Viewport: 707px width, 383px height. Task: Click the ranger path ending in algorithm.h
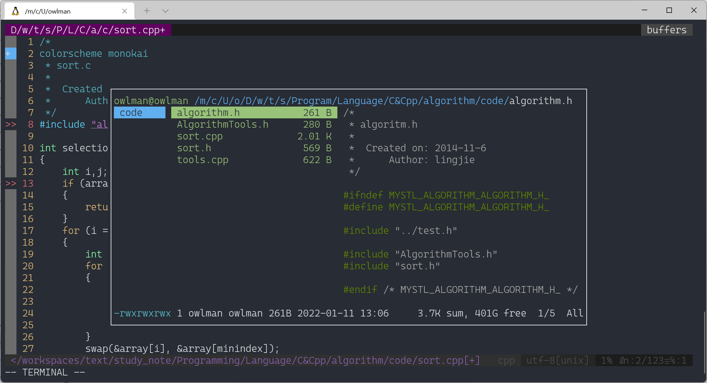pos(383,101)
